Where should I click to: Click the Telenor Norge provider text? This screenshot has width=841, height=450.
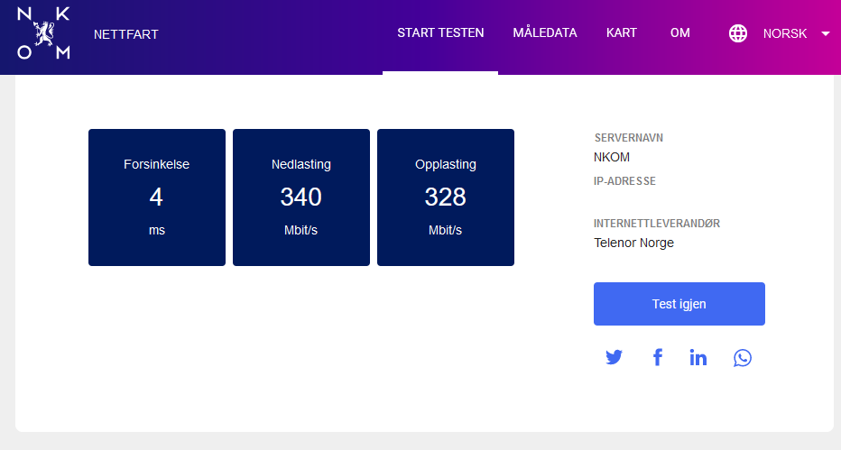(x=633, y=243)
